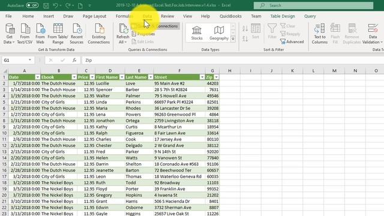Click cell 18 Waterloo Geneva Rd

click(179, 176)
